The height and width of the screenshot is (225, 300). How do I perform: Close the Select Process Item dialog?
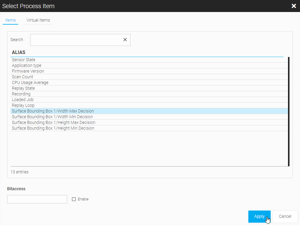point(294,6)
